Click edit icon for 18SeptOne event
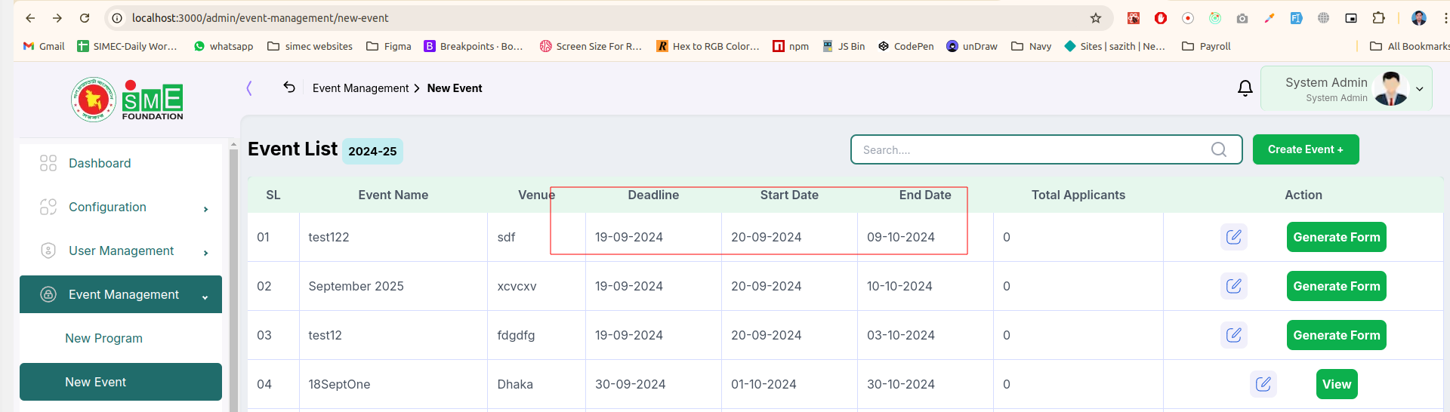The height and width of the screenshot is (412, 1450). coord(1263,384)
